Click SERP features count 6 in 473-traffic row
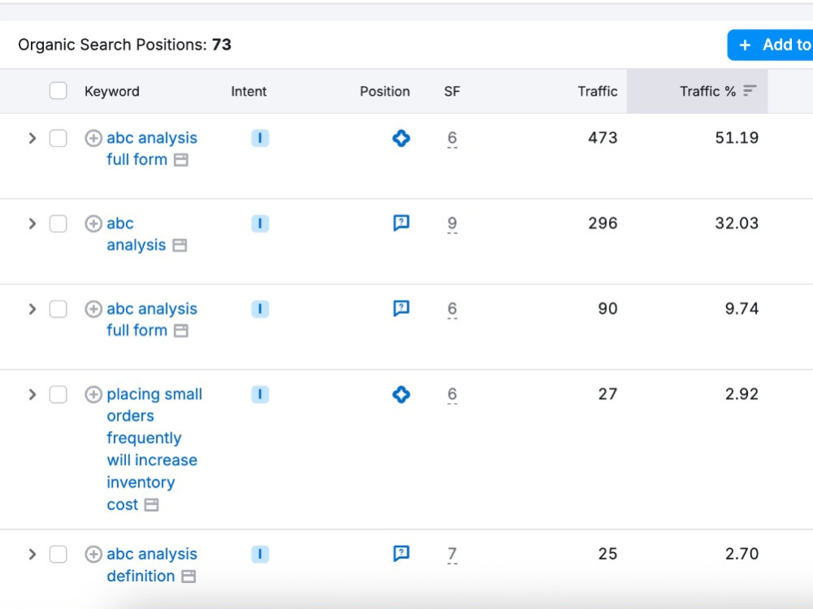813x609 pixels. pos(452,138)
